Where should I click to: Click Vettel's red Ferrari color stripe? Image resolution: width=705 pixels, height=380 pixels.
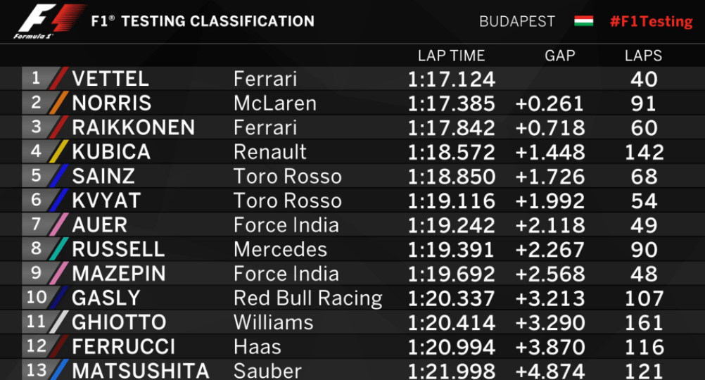(x=59, y=78)
